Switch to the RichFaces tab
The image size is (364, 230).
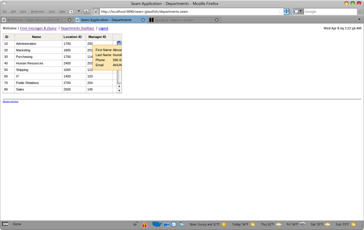click(x=36, y=20)
